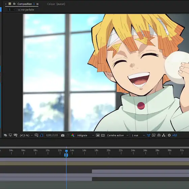Select the layer bar ending near 17s

46,179
